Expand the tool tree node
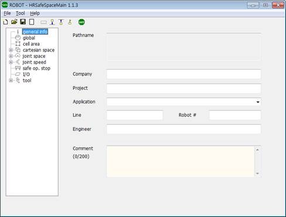This screenshot has height=217, width=286. click(x=11, y=80)
